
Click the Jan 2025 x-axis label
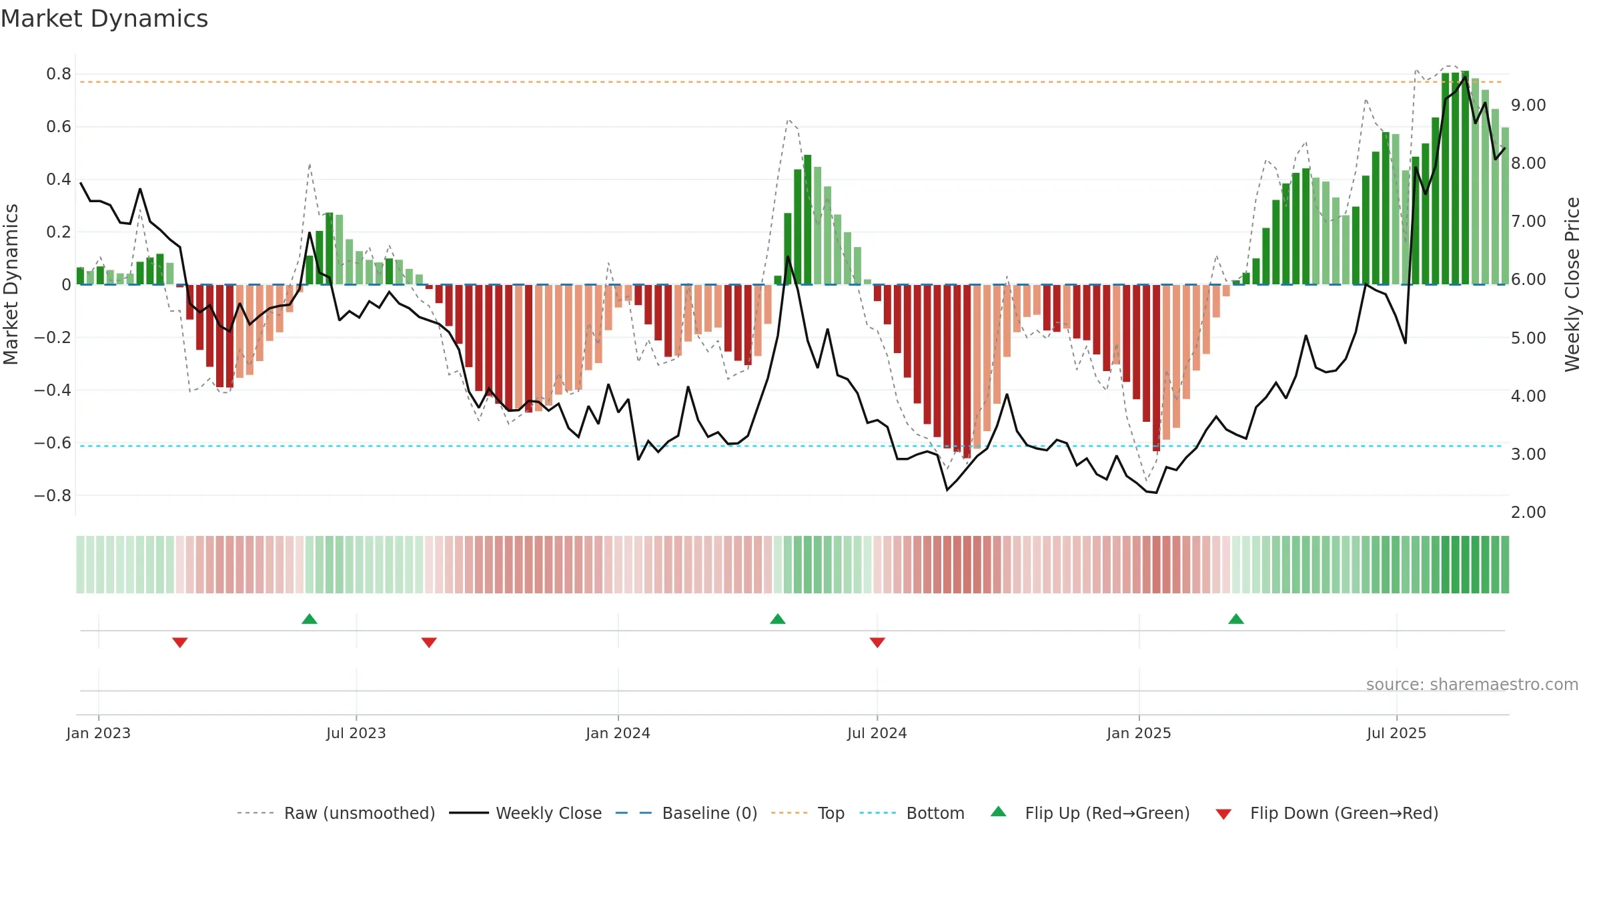1139,733
